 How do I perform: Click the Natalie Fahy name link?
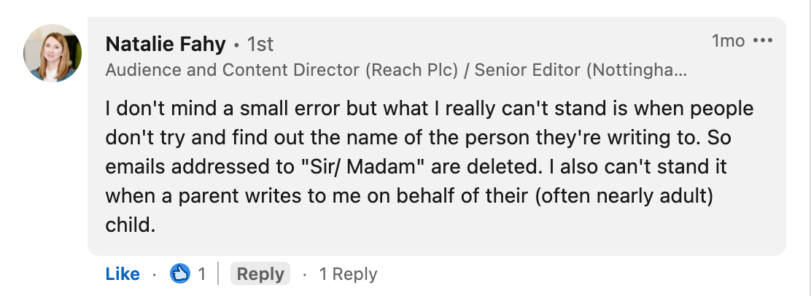[x=166, y=44]
